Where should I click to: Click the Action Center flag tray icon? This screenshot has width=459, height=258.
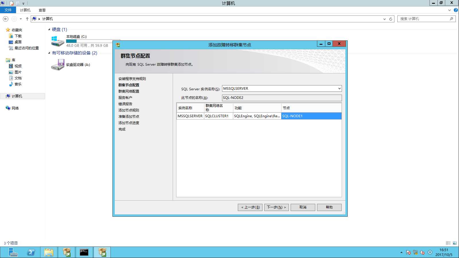pyautogui.click(x=409, y=253)
